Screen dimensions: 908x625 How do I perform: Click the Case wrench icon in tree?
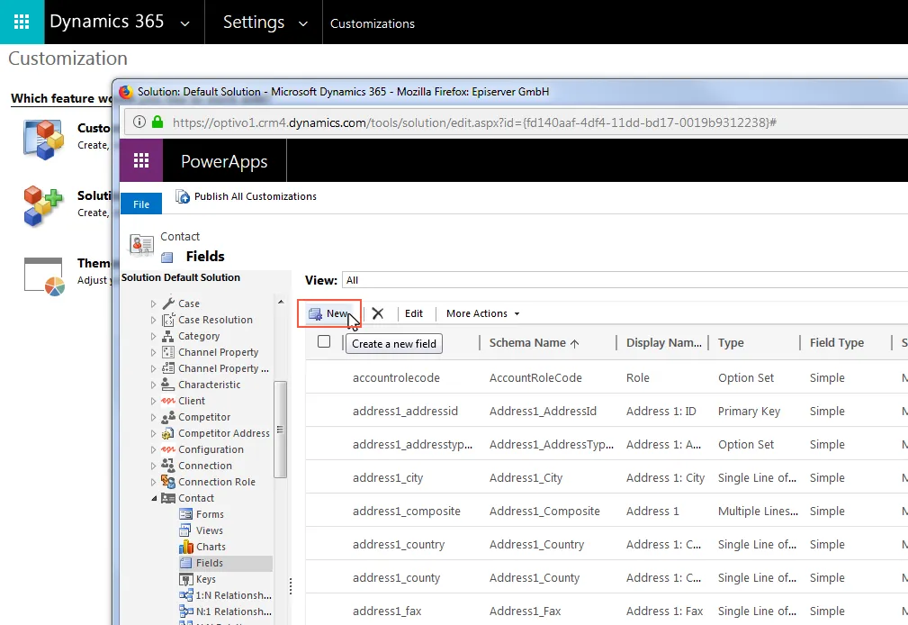[x=168, y=303]
